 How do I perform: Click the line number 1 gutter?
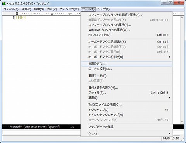point(13,17)
